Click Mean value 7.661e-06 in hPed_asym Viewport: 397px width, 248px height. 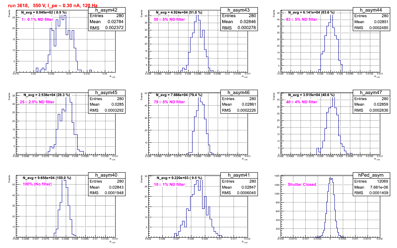(x=379, y=187)
